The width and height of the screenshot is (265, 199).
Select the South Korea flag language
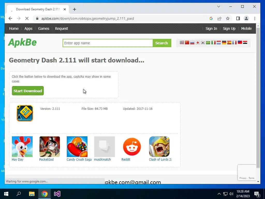(x=203, y=42)
